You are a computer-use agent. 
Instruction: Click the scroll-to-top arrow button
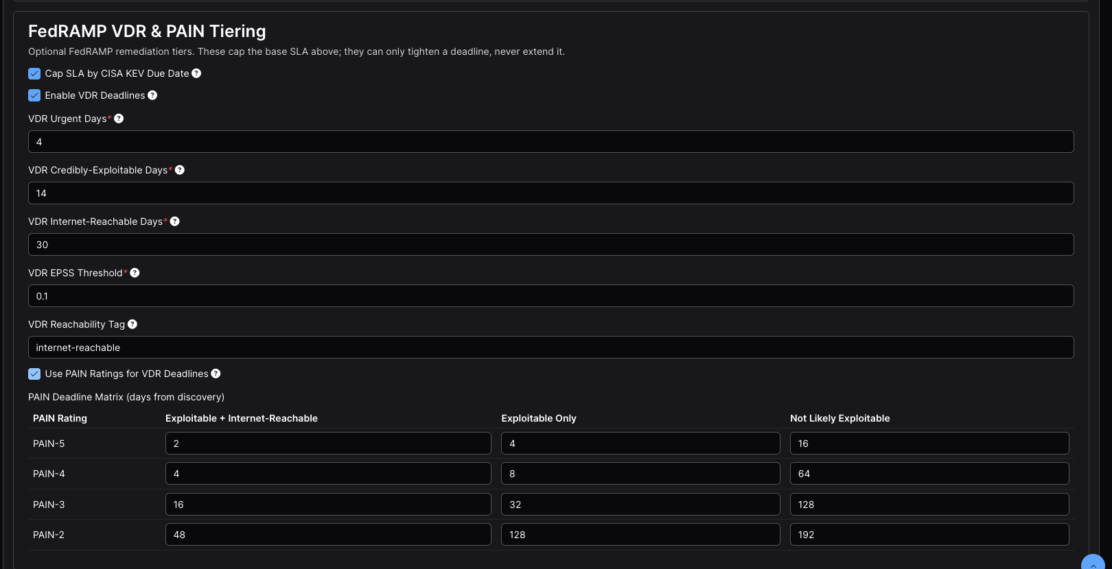(1093, 563)
